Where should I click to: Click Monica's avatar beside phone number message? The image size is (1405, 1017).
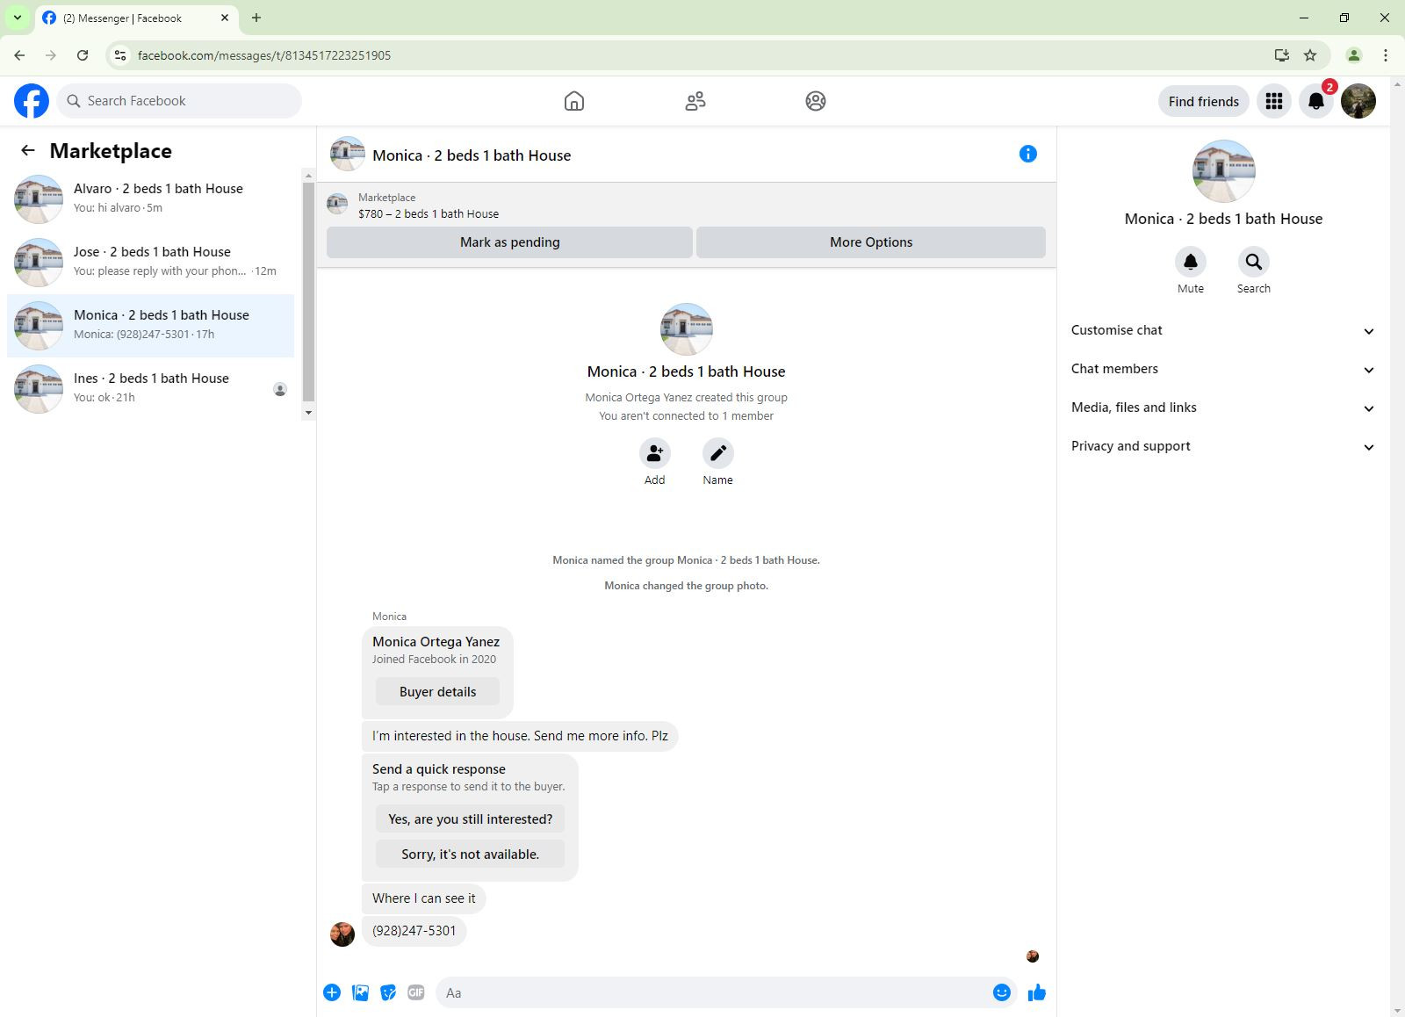tap(342, 934)
